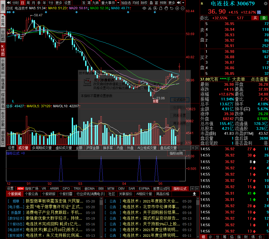Click the red 买 buy button

pyautogui.click(x=255, y=18)
